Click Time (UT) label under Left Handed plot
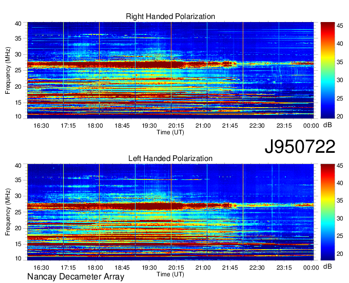The height and width of the screenshot is (283, 349). 170,274
